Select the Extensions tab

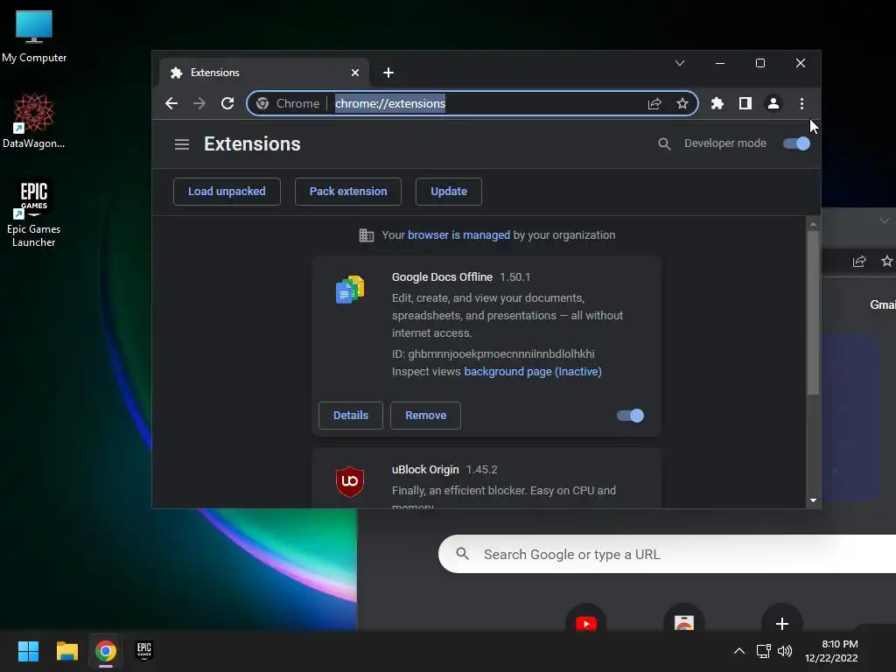coord(263,73)
